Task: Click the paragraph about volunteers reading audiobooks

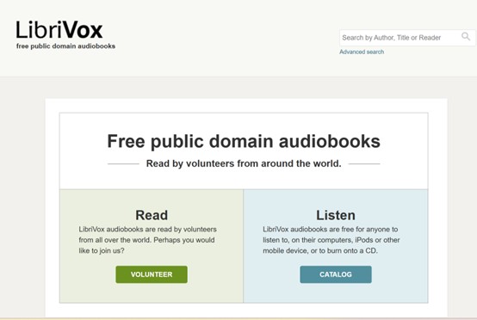Action: coord(148,240)
